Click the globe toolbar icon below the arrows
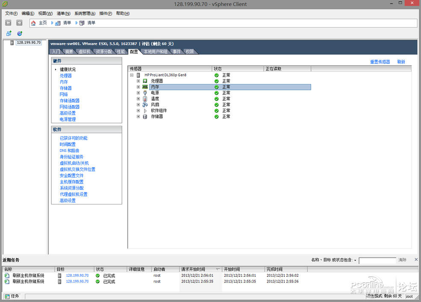421x302 pixels. click(20, 34)
